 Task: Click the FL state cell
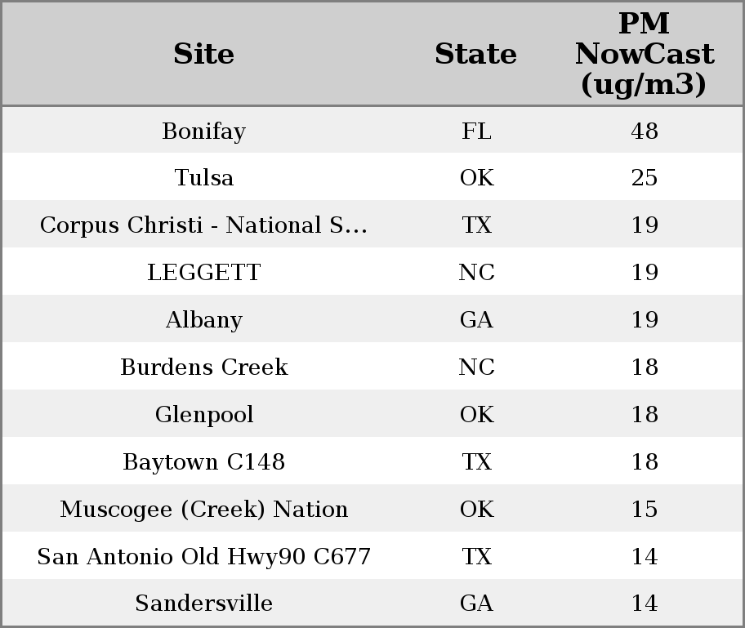point(476,131)
